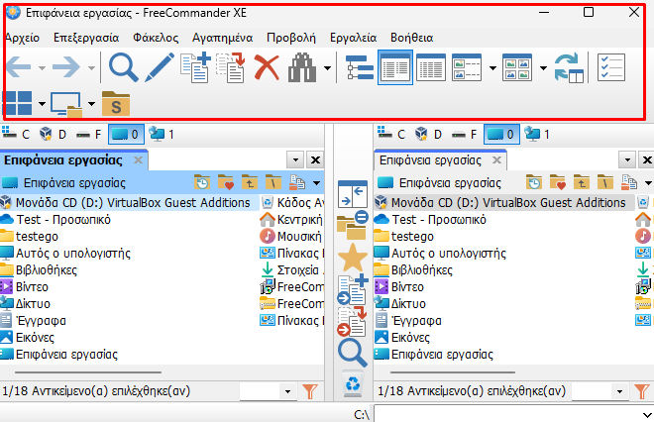Open dropdown next to Back arrow
Viewport: 654px width, 422px height.
click(42, 68)
